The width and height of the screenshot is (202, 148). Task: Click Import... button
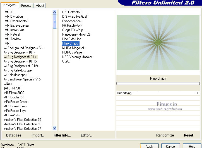pos(38,135)
